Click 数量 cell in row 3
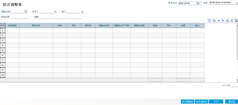The width and height of the screenshot is (238, 105). coord(155,40)
